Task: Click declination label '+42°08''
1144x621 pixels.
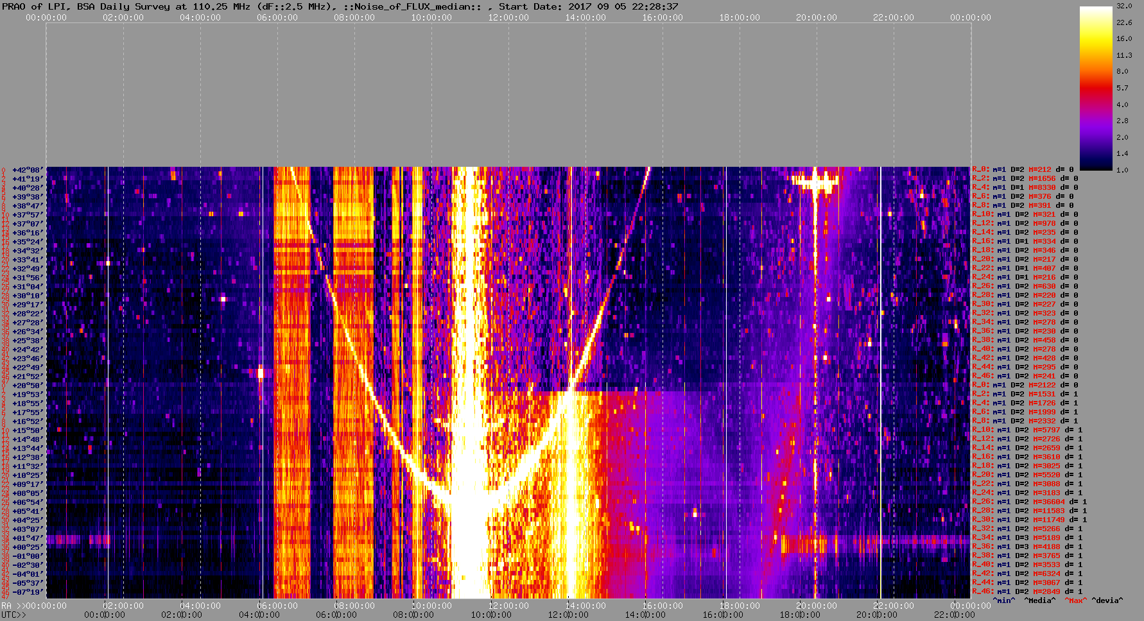Action: [x=28, y=170]
